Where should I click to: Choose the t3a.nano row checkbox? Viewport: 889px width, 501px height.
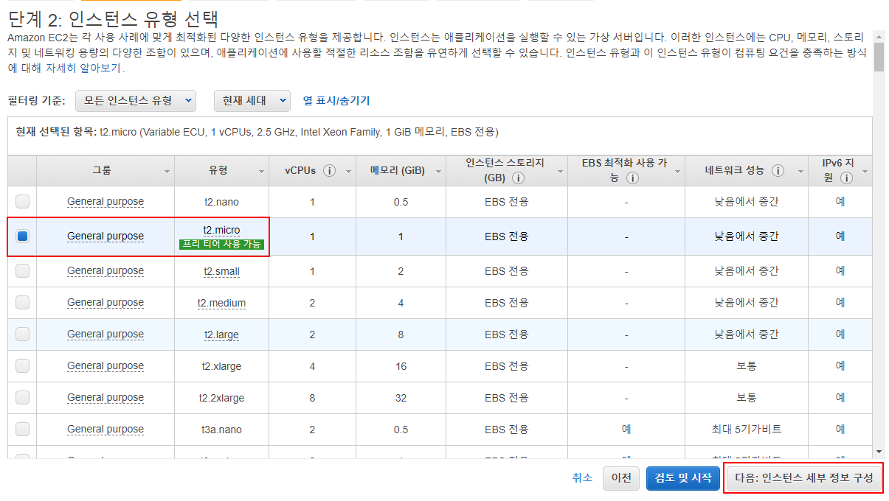pyautogui.click(x=22, y=429)
